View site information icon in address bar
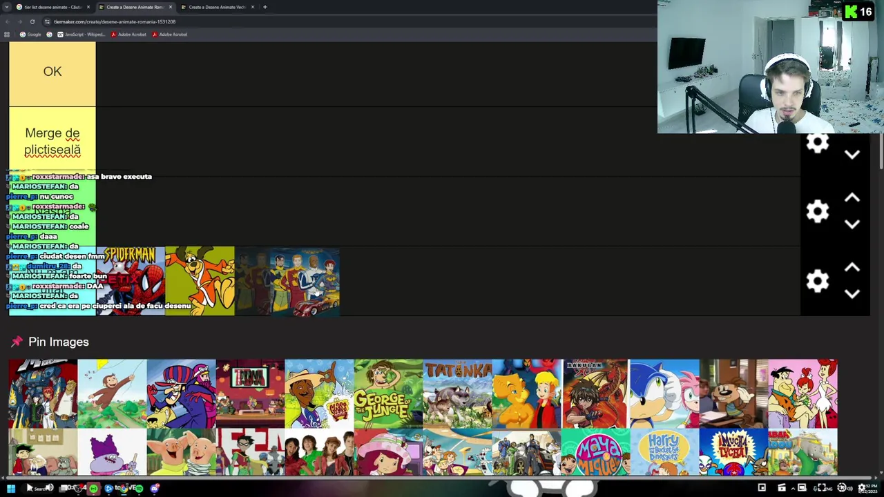884x497 pixels. [47, 21]
